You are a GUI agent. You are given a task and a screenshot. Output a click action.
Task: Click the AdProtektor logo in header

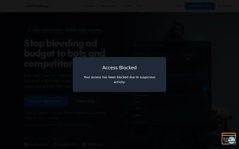[x=37, y=6]
